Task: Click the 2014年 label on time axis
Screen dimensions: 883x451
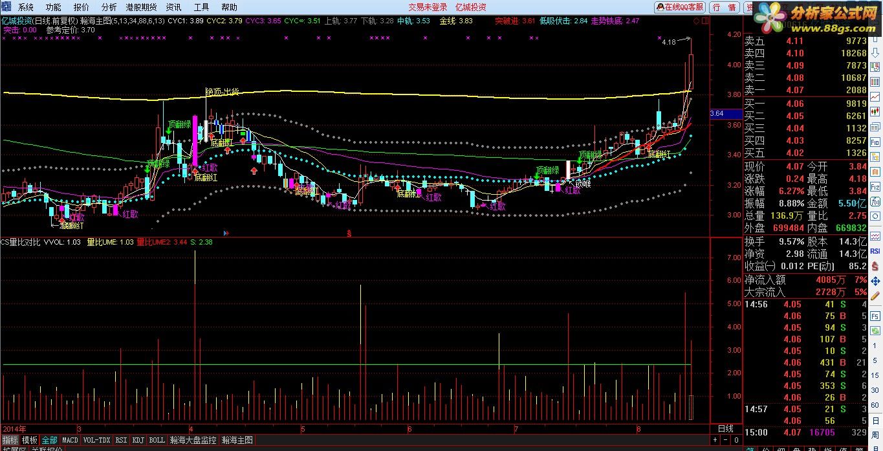Action: point(14,429)
